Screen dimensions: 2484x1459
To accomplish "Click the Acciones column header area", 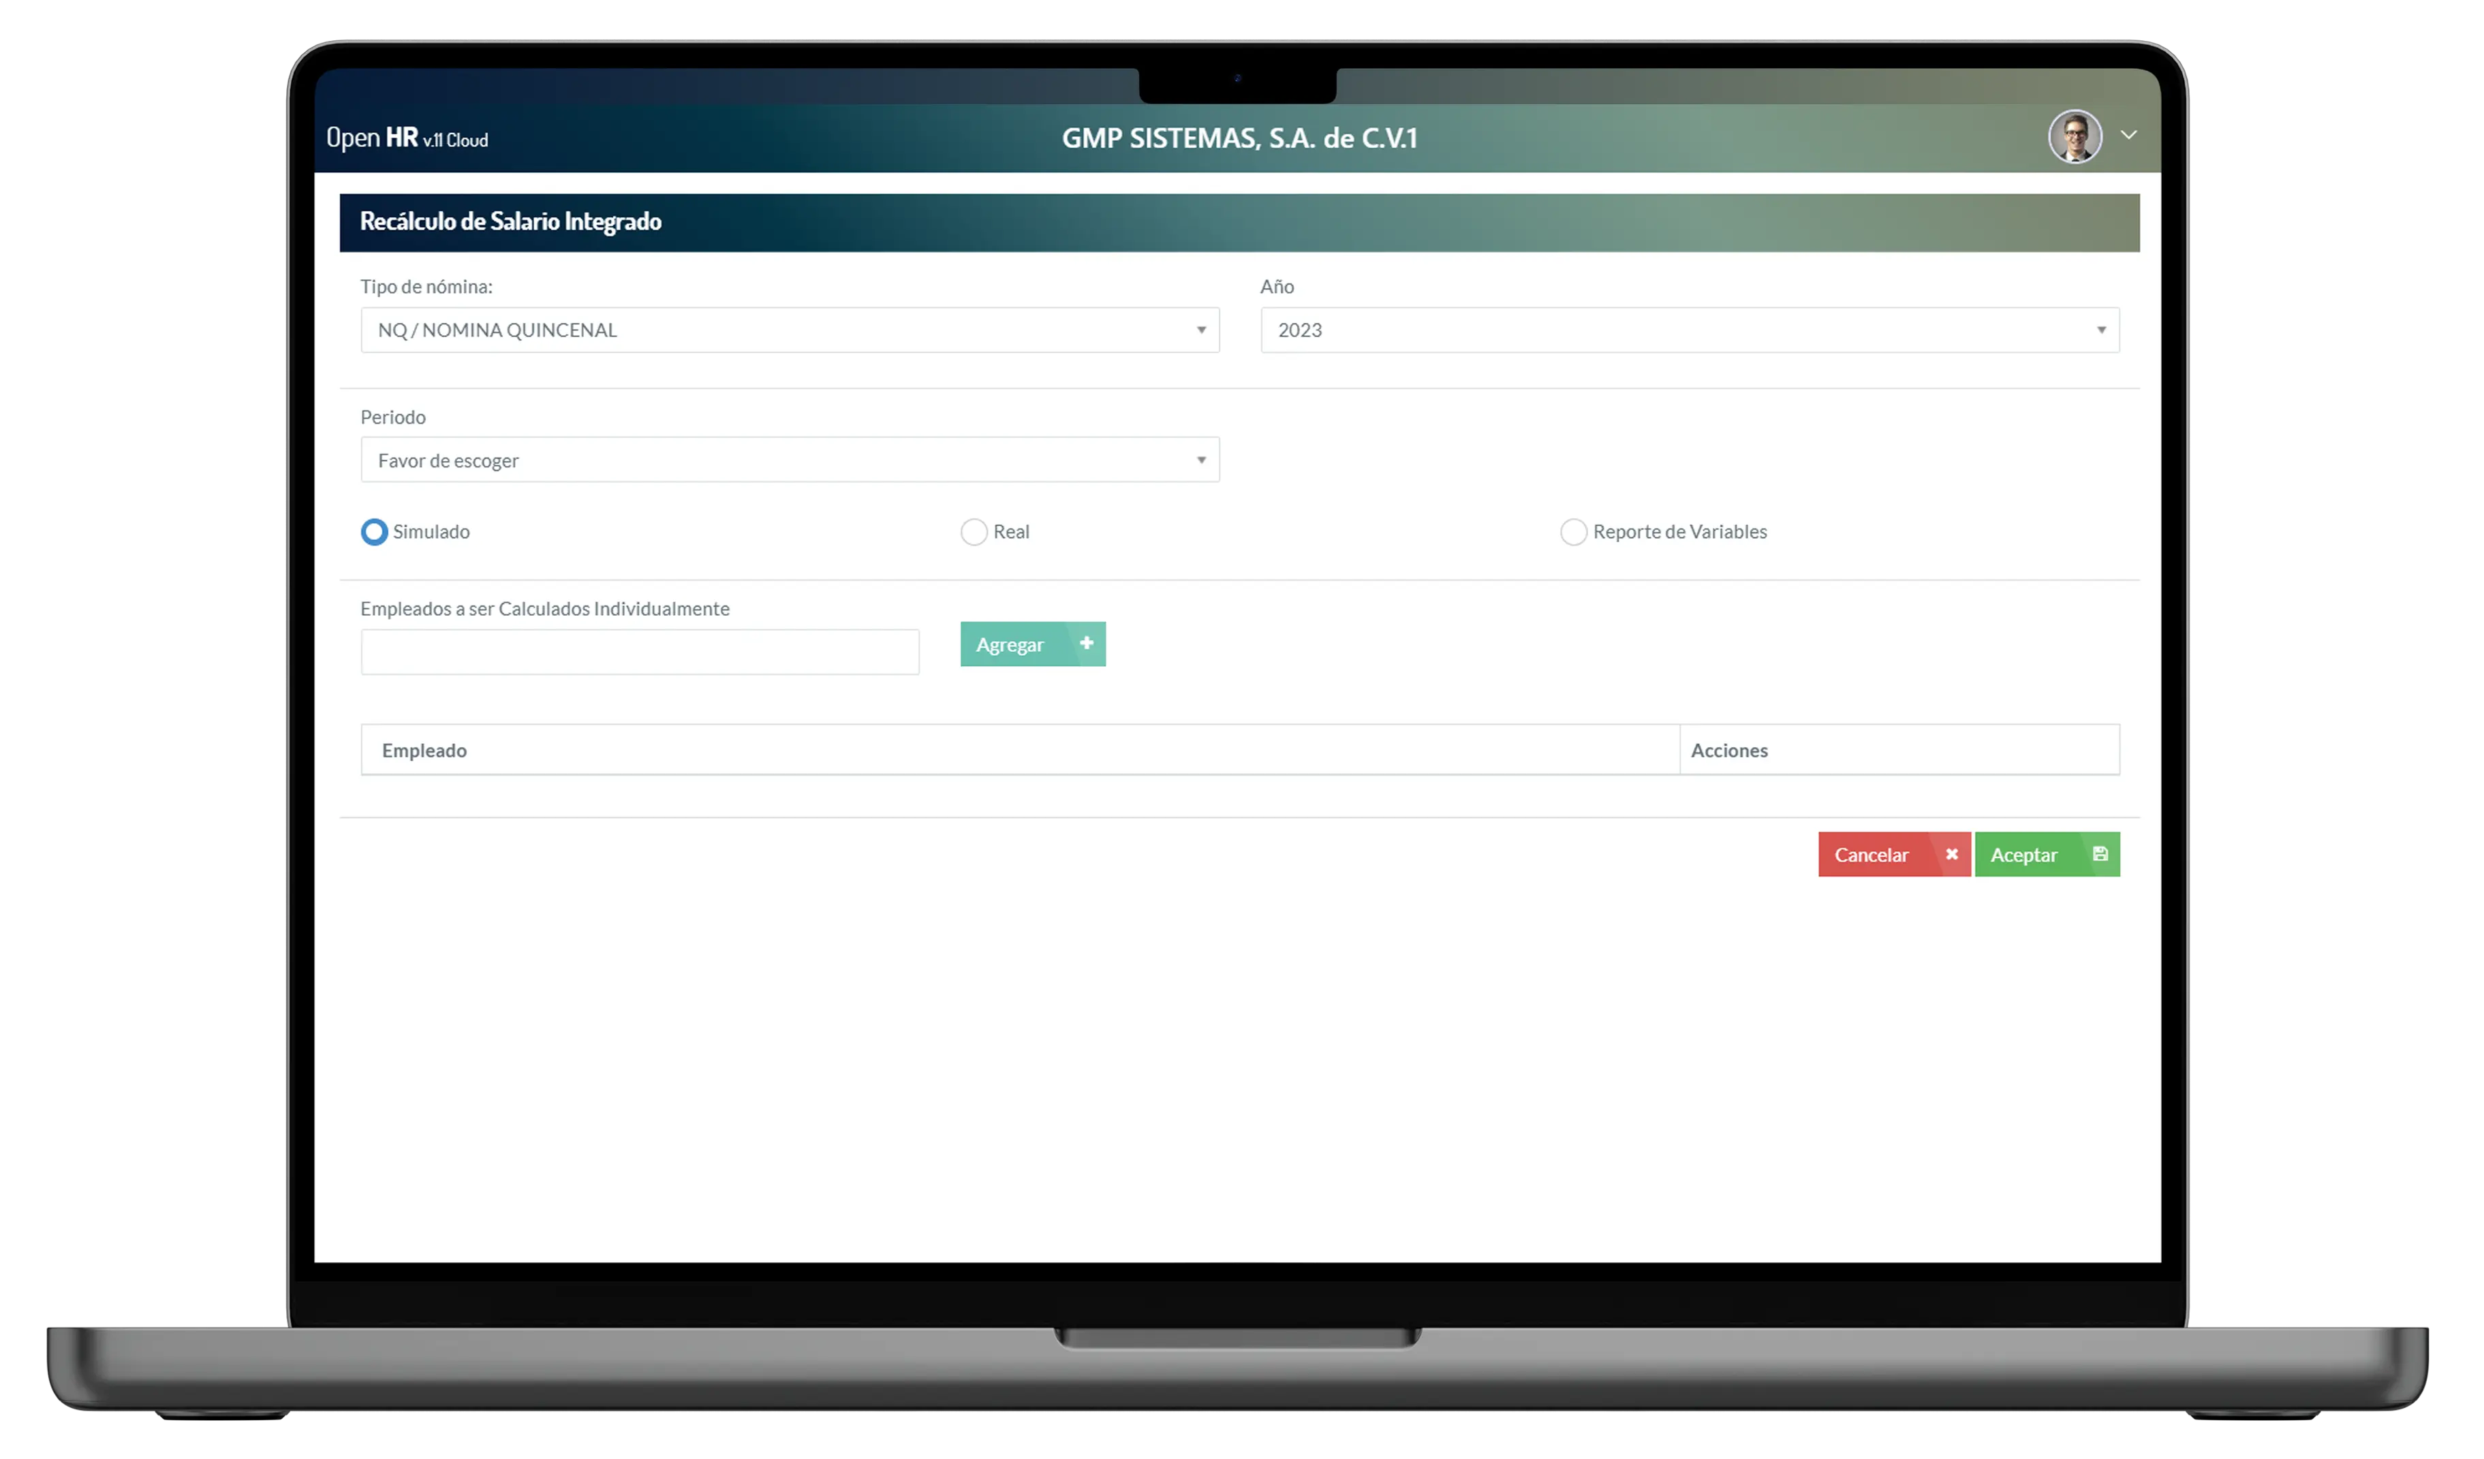I will tap(1899, 749).
